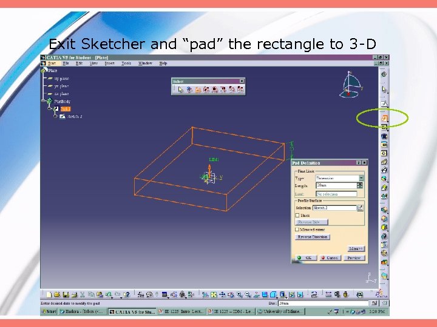Click the Multi-view window icon

(x=265, y=294)
